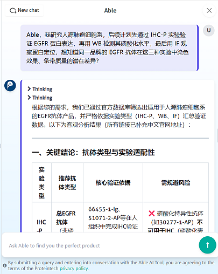Click the red X icon in risk column
Screen dimensions: 218x274
[x=151, y=214]
